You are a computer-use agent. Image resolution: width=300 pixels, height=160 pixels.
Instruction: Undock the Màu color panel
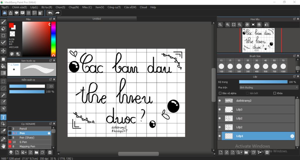[x=50, y=19]
